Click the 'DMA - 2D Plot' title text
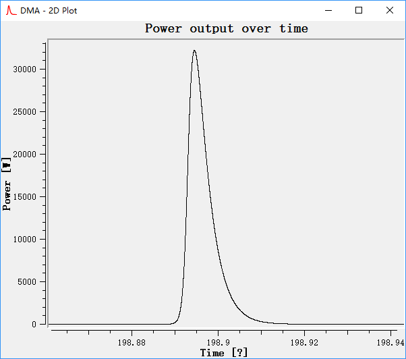 49,11
